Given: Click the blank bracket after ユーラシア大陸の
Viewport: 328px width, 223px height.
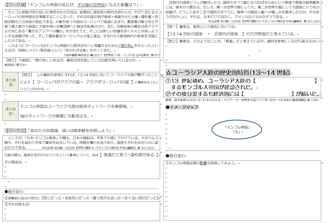Looking at the screenshot, I should (x=285, y=81).
